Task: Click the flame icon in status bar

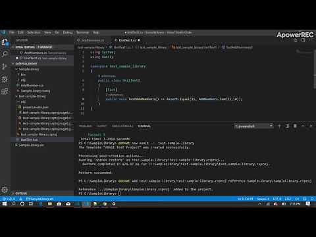Action: tap(20, 199)
